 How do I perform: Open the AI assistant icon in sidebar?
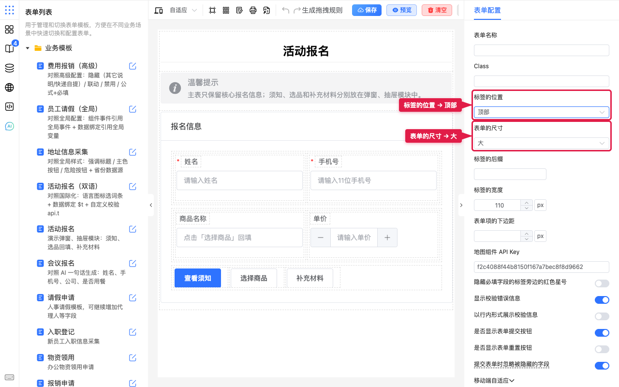pos(9,126)
